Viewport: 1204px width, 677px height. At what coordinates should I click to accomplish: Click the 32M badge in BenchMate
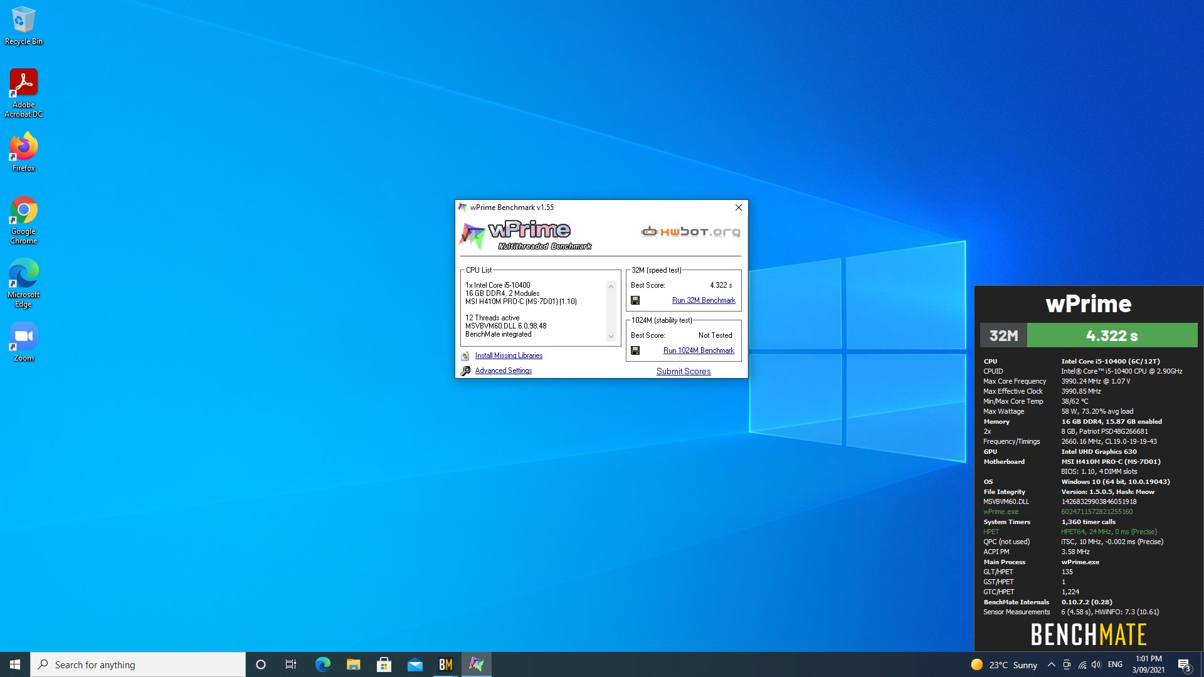(x=1003, y=335)
